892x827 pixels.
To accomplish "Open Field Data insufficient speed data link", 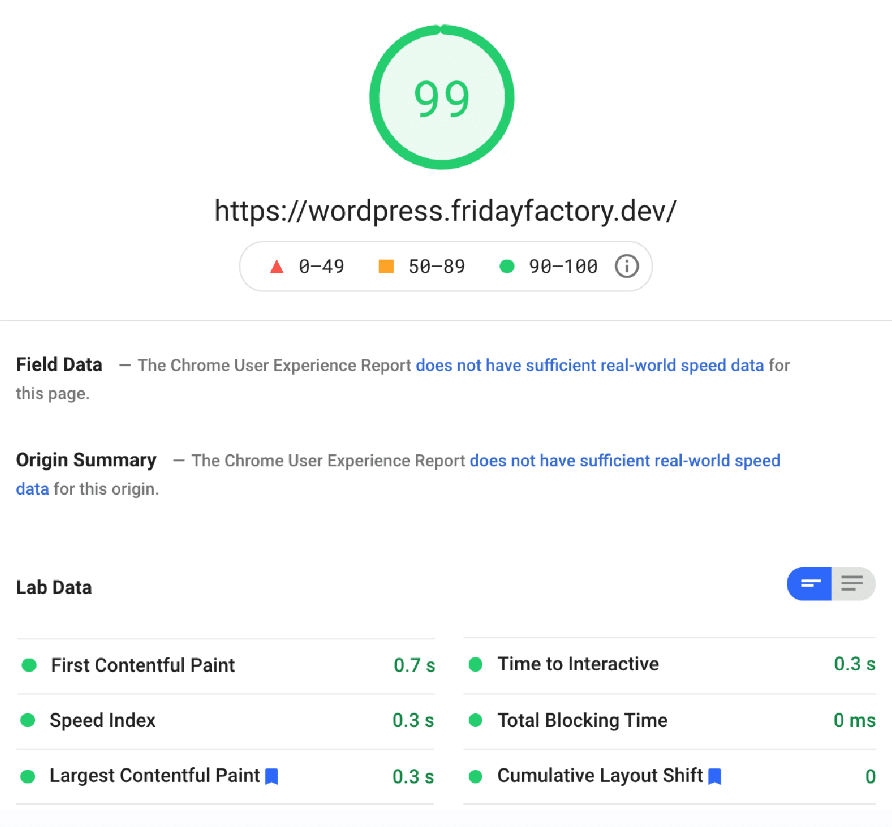I will coord(589,365).
